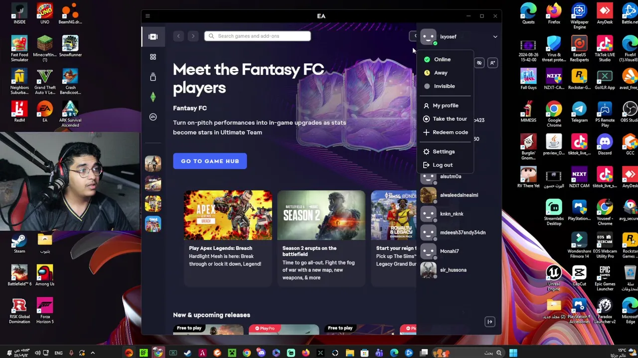Open the library grid icon in sidebar
This screenshot has width=638, height=358.
point(153,57)
